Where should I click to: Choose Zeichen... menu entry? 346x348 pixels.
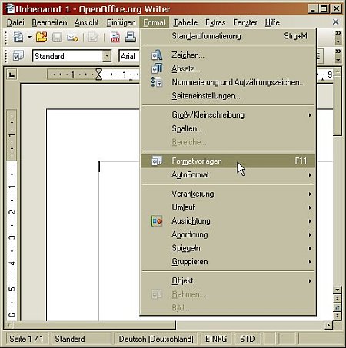228,55
